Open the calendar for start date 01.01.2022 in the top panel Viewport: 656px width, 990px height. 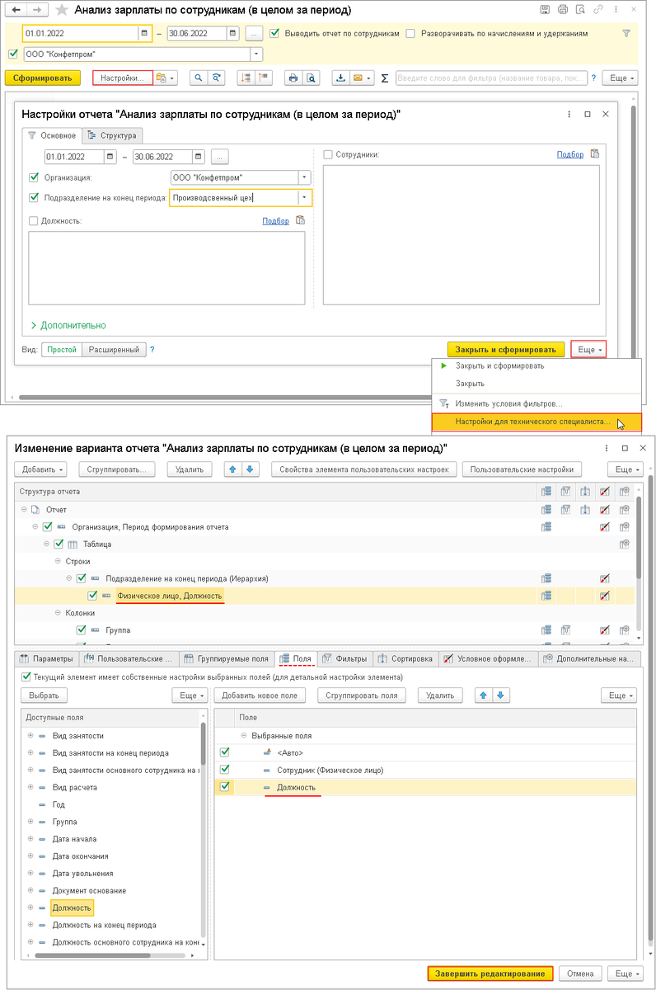144,34
